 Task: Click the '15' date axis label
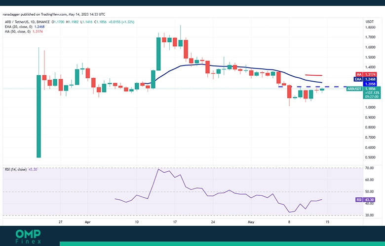click(327, 222)
